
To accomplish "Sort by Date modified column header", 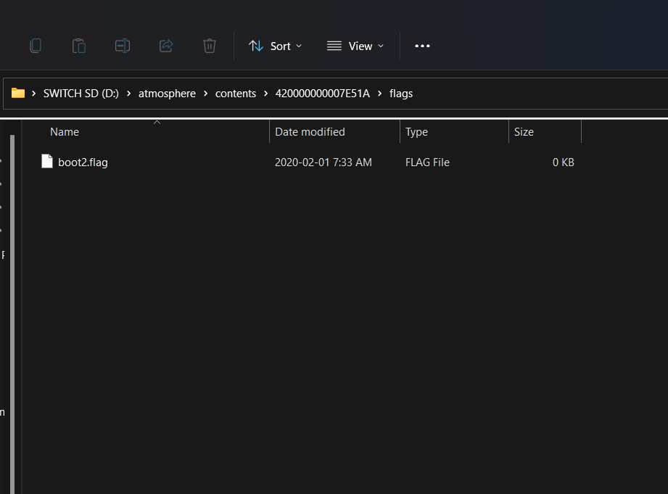I will pyautogui.click(x=335, y=132).
